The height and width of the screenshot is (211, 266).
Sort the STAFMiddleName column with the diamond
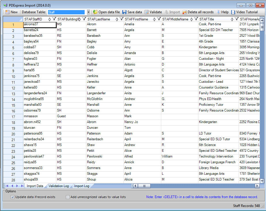tap(191, 19)
